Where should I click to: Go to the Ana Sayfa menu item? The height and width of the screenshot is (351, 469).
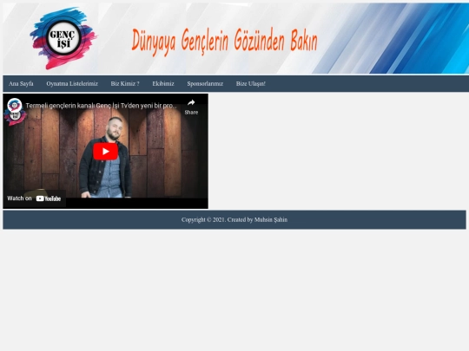21,84
